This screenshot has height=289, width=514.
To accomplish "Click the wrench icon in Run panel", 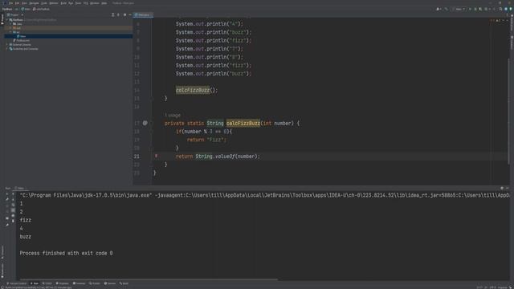I will [x=7, y=199].
